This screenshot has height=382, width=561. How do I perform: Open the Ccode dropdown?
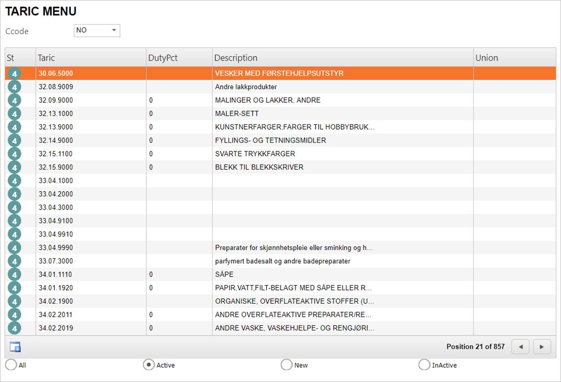[97, 31]
